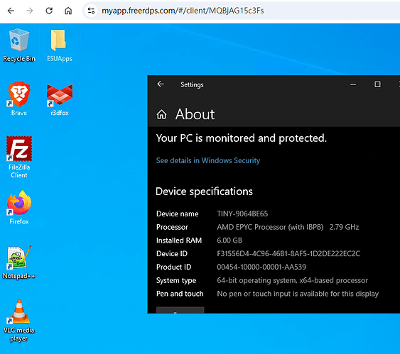Open the Recycle Bin desktop icon
400x354 pixels.
(x=19, y=45)
